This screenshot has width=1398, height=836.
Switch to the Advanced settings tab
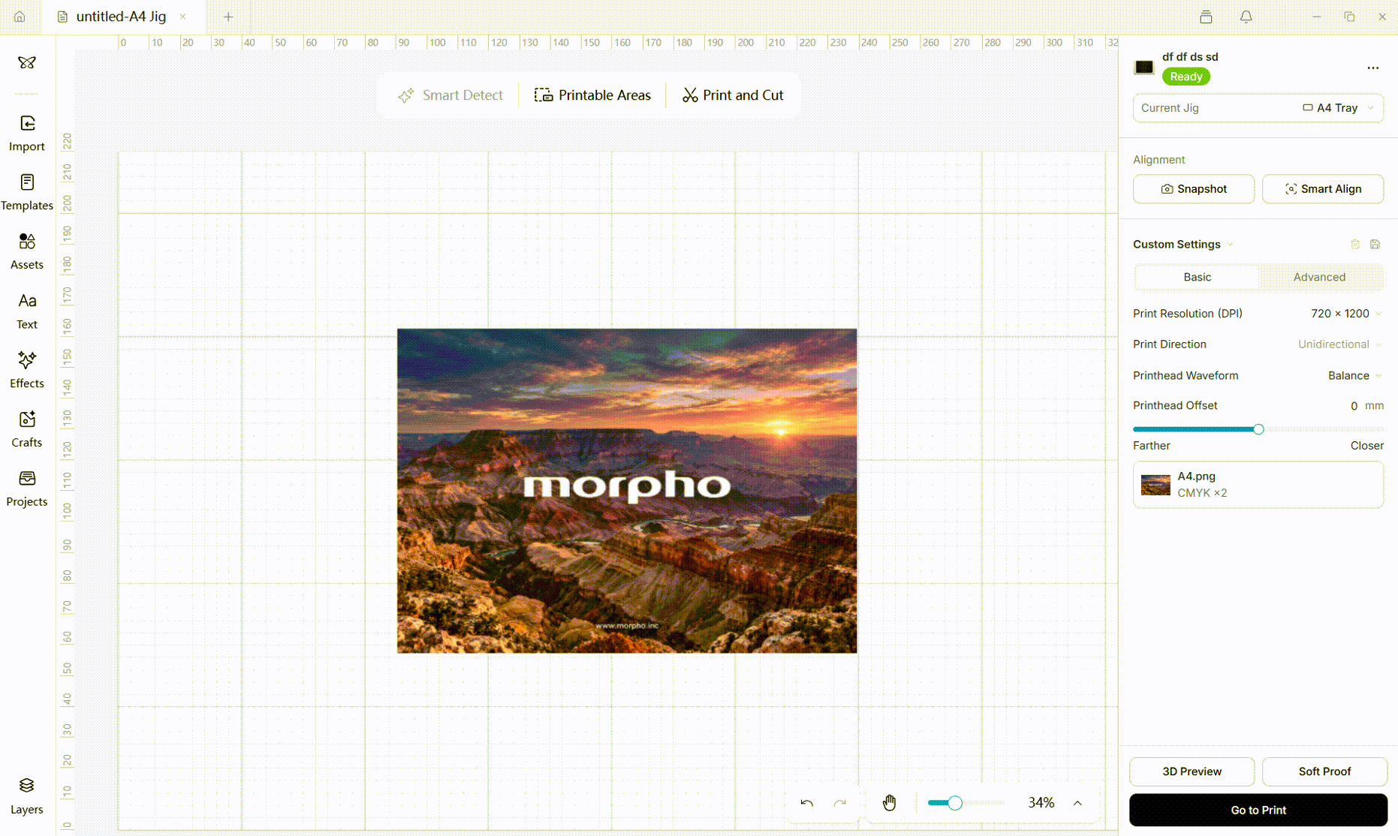coord(1319,277)
